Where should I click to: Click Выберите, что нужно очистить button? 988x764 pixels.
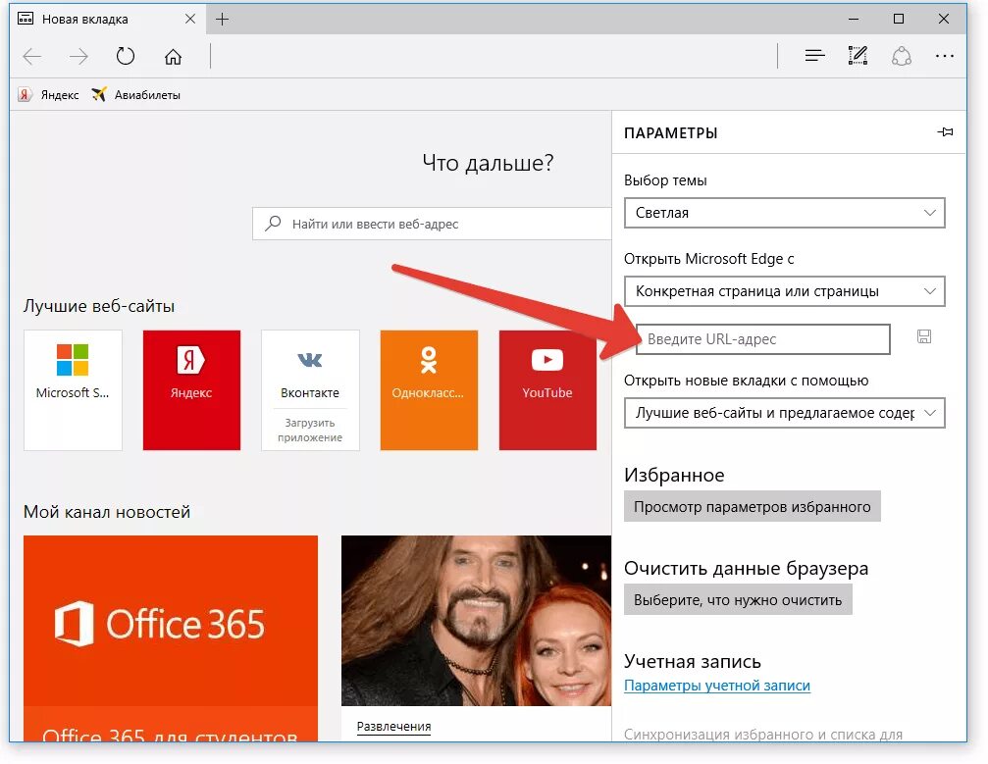[738, 599]
